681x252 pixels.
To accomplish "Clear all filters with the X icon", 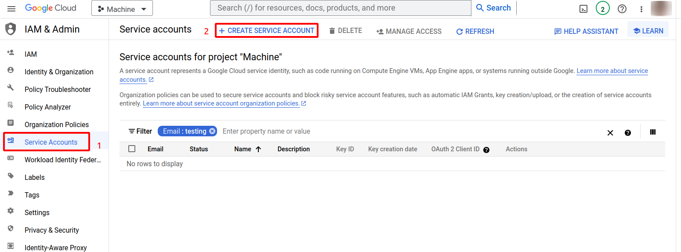I will click(610, 133).
